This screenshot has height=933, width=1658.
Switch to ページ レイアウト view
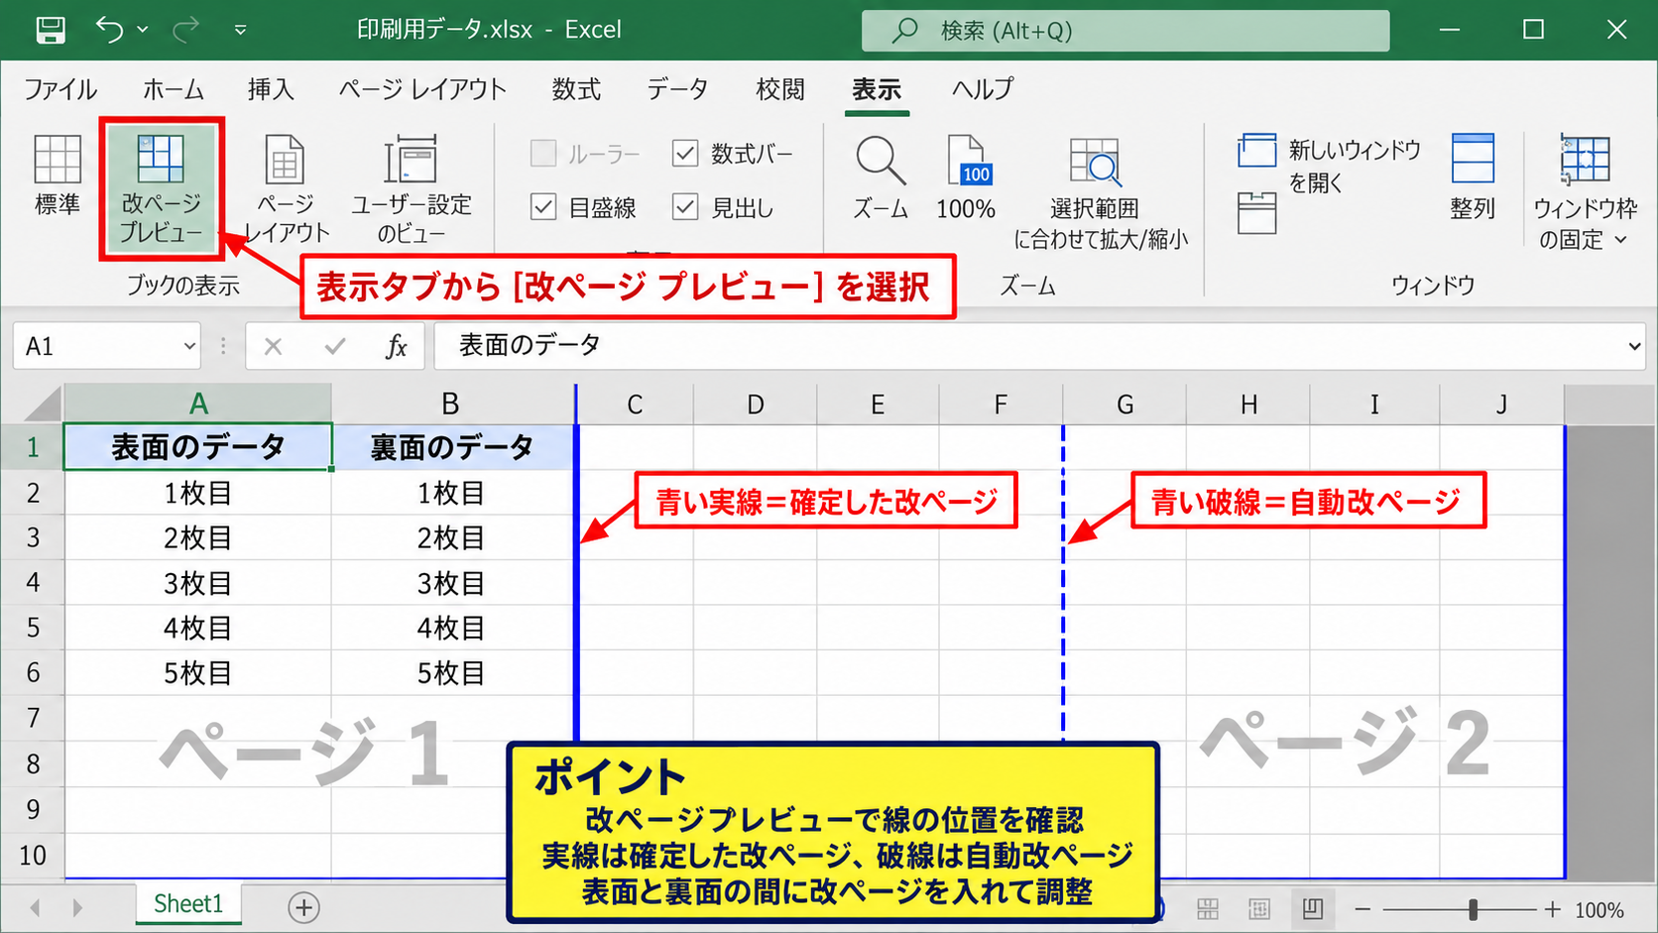coord(286,188)
